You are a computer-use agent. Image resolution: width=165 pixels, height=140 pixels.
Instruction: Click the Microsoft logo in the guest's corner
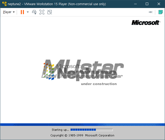[x=146, y=23]
